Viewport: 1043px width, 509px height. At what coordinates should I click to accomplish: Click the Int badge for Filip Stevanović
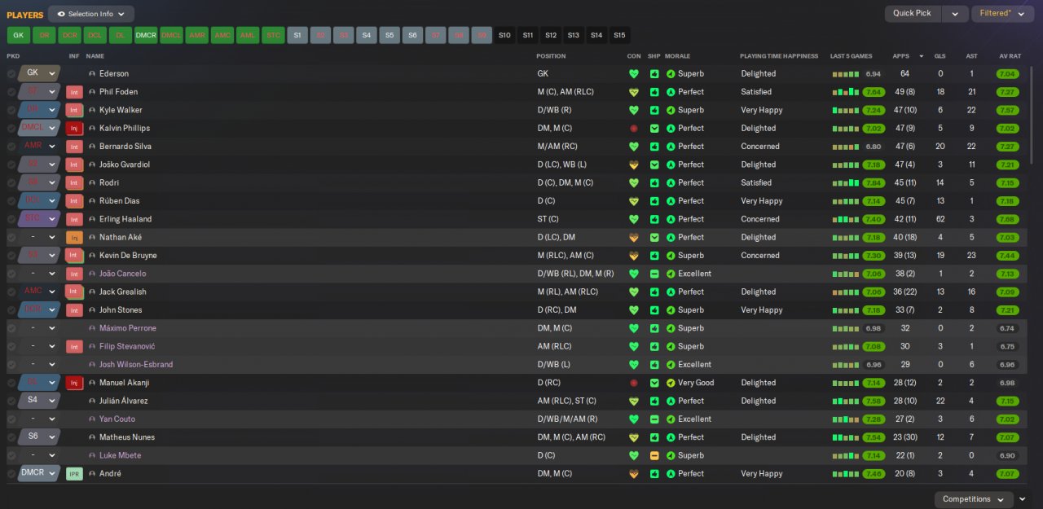tap(74, 347)
